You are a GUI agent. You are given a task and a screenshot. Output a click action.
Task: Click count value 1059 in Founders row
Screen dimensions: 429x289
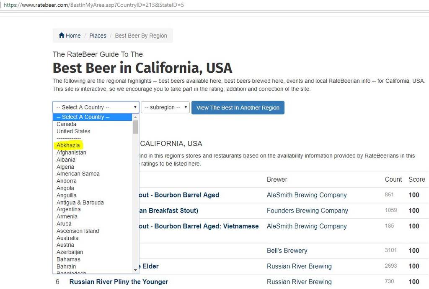pos(391,210)
